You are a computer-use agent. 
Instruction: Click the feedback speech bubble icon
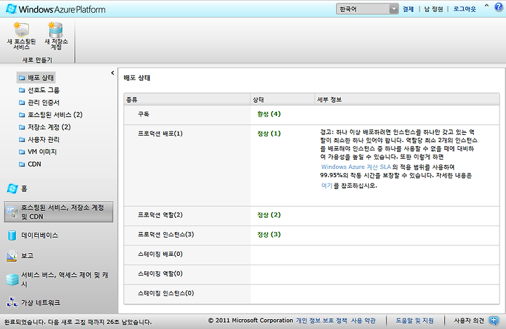tap(494, 321)
